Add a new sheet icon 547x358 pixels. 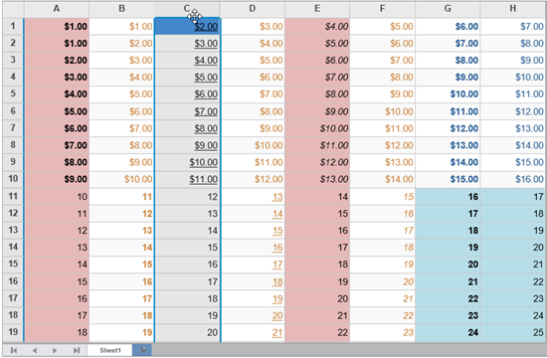tap(142, 350)
